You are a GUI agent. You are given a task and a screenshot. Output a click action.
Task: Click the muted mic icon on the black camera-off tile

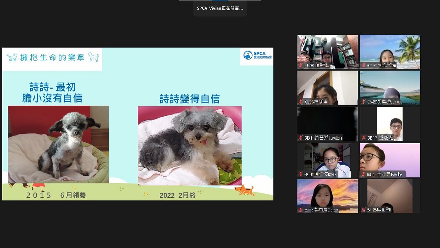click(x=301, y=137)
